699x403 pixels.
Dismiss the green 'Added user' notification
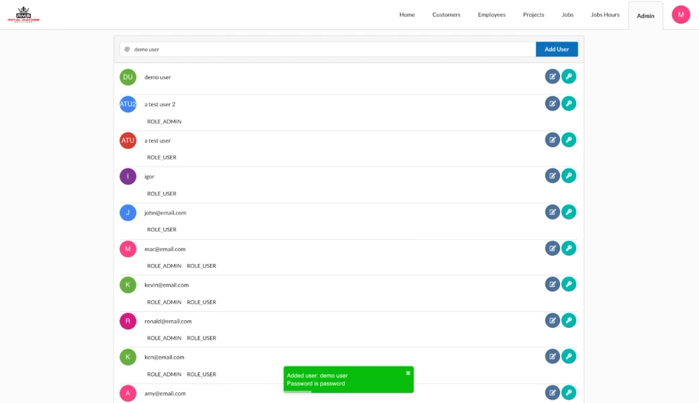408,373
